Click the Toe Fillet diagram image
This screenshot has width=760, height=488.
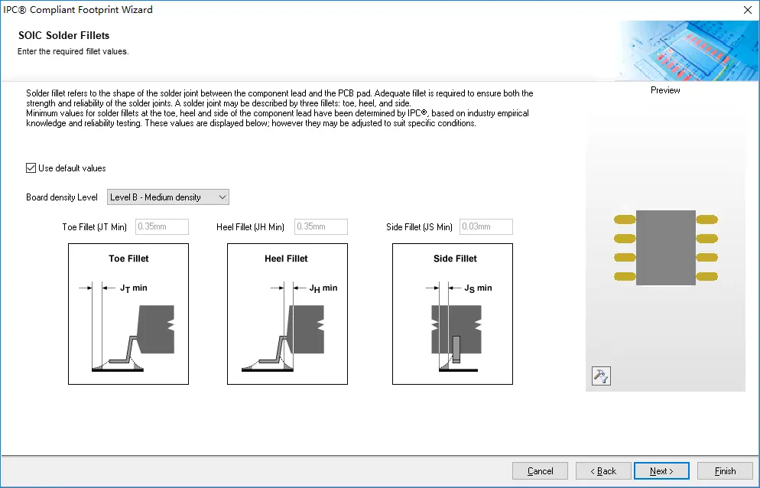[x=128, y=314]
